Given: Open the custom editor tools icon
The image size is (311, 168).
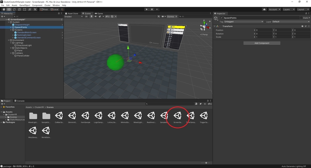Looking at the screenshot, I should tap(35, 9).
